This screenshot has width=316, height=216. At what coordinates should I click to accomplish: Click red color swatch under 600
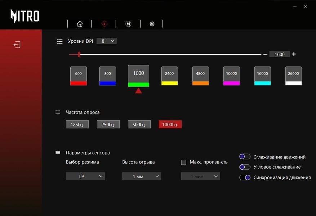click(x=79, y=83)
